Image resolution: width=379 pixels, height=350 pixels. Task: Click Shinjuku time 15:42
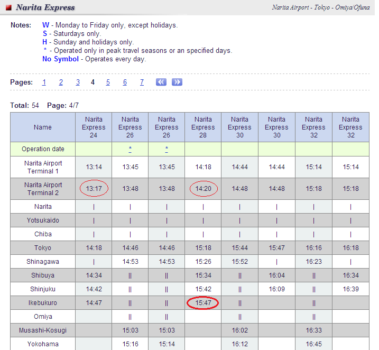tap(204, 289)
